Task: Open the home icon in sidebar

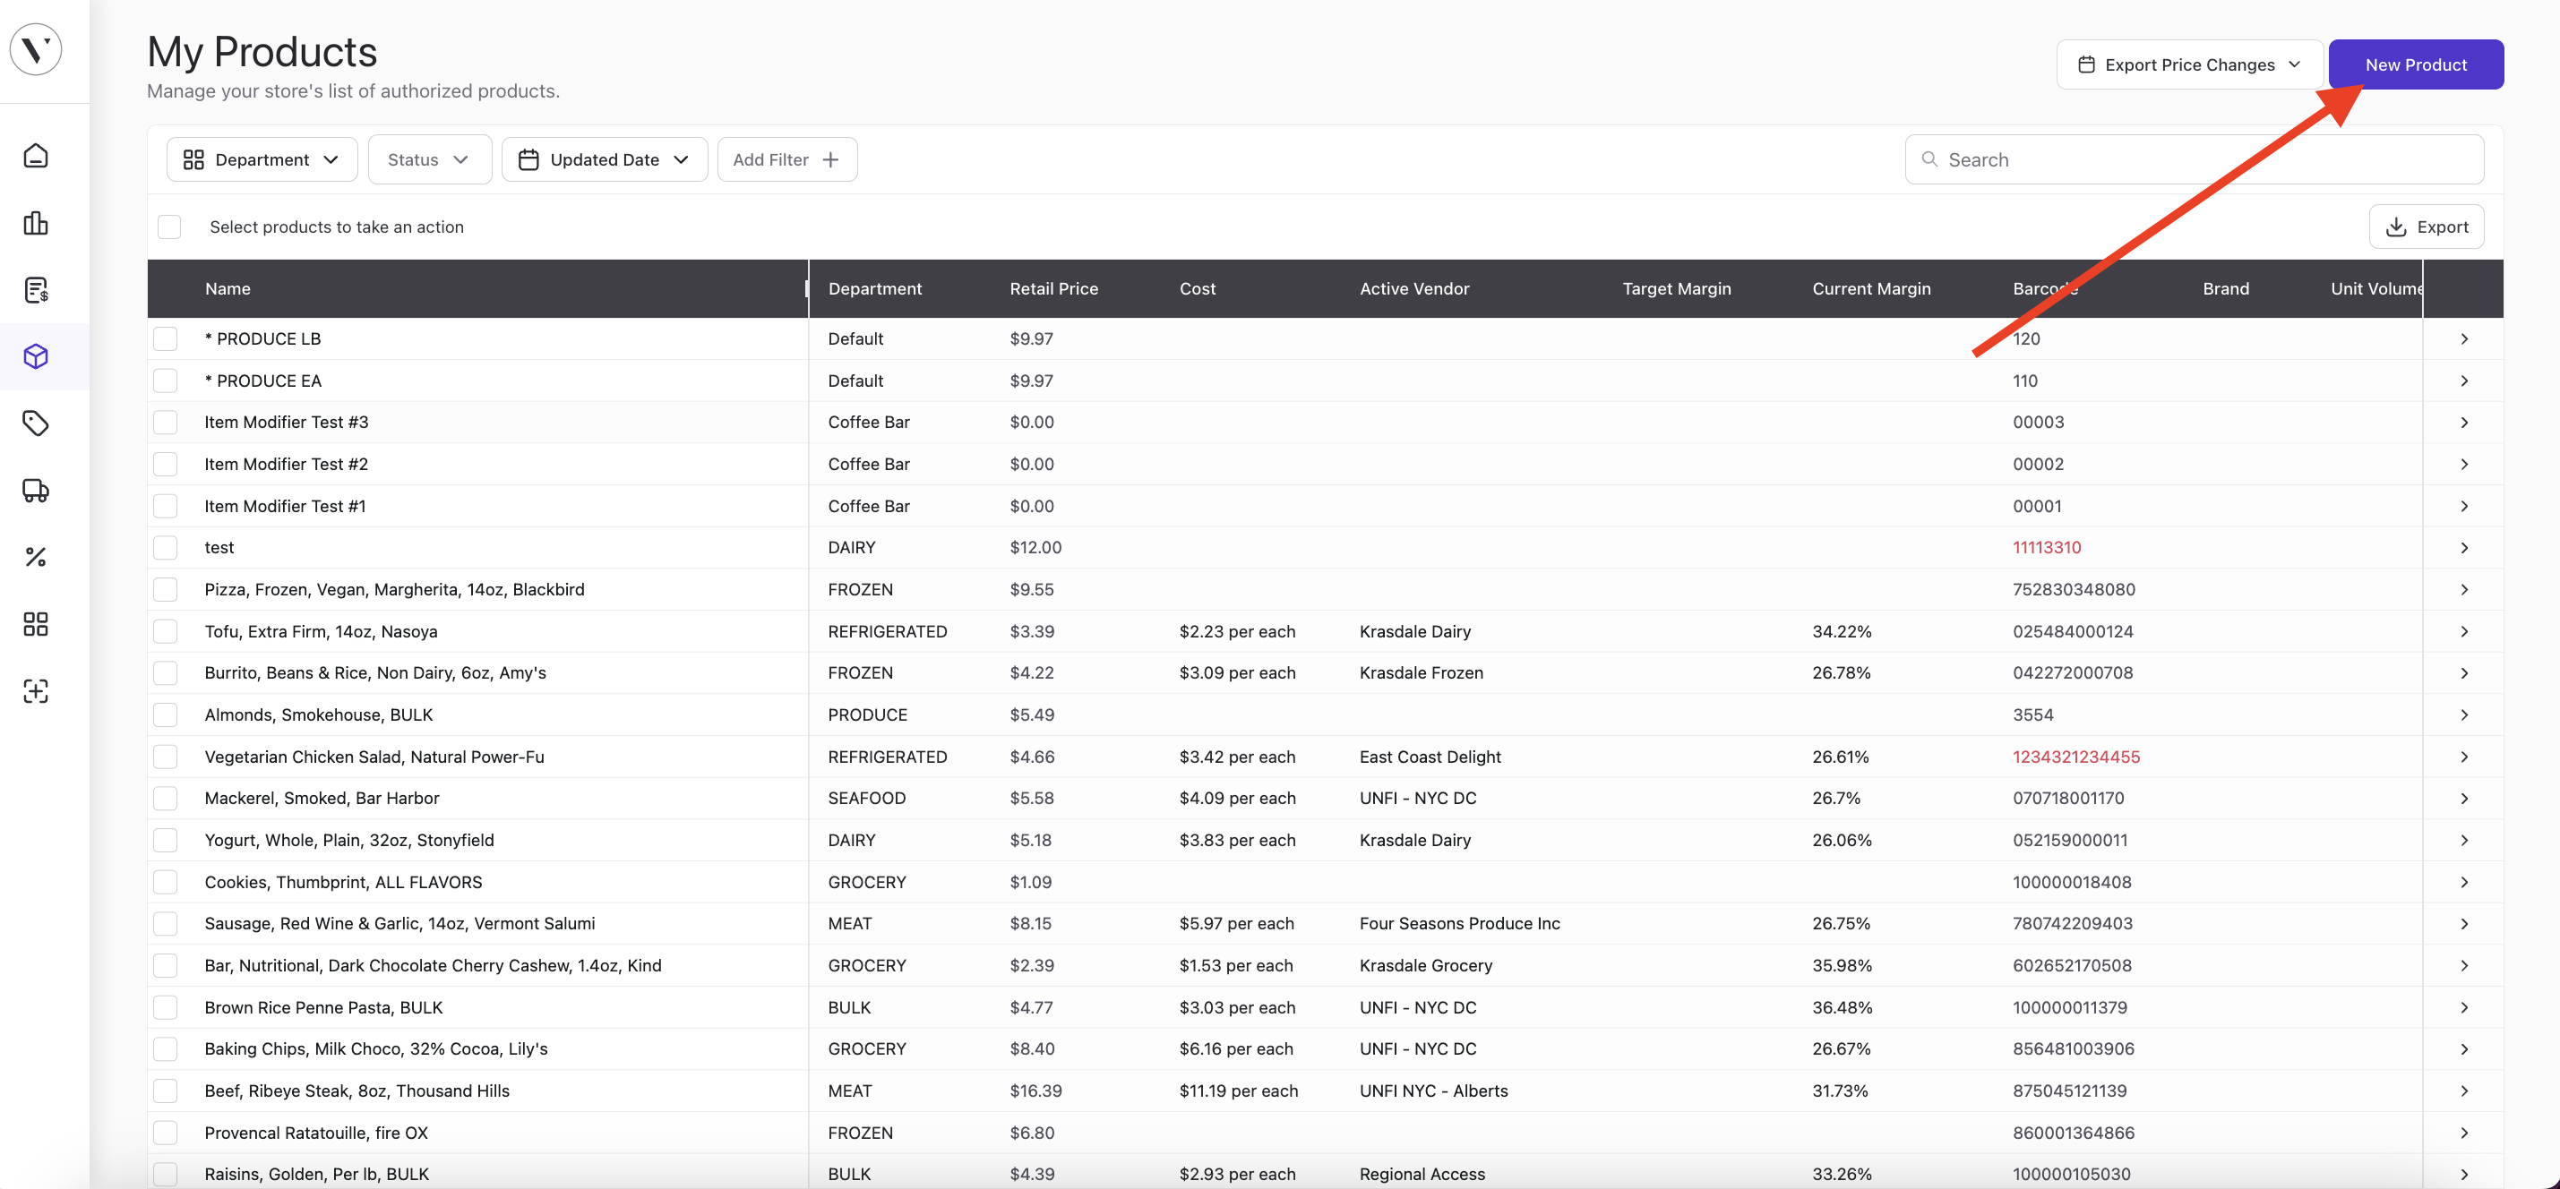Action: tap(36, 156)
